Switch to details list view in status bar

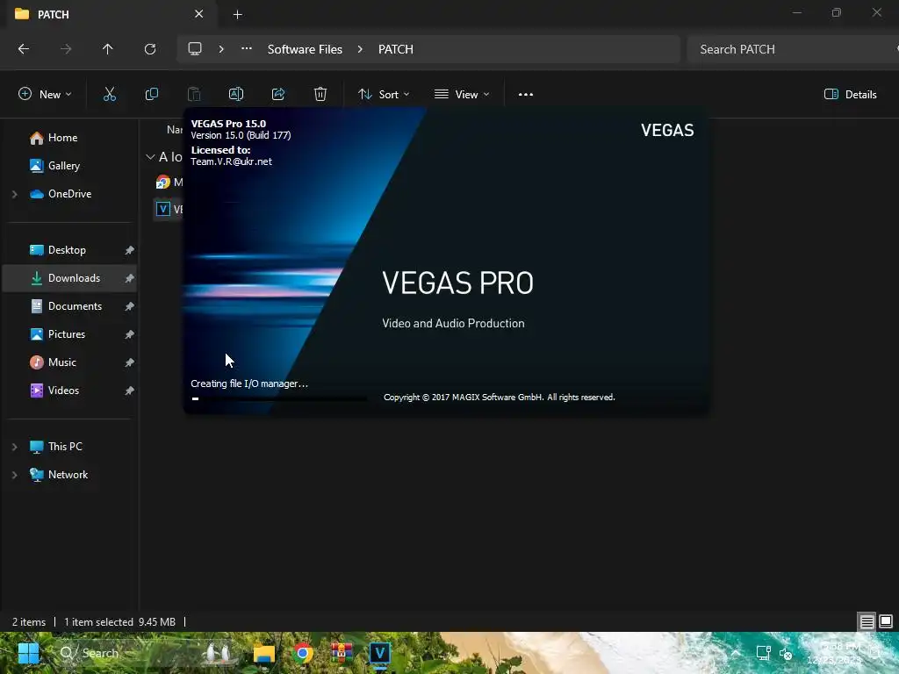(867, 622)
